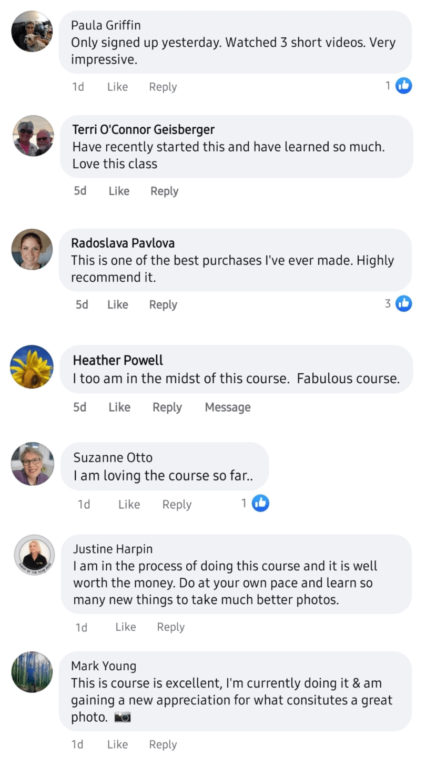Like Heather Powell's comment
This screenshot has height=757, width=426.
[119, 407]
